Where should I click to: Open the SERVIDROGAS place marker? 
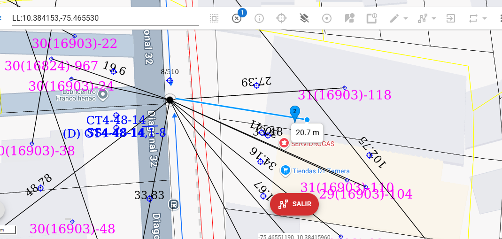284,143
